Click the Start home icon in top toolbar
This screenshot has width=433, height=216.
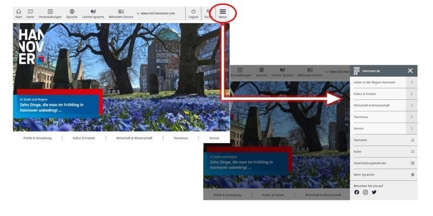pos(18,11)
